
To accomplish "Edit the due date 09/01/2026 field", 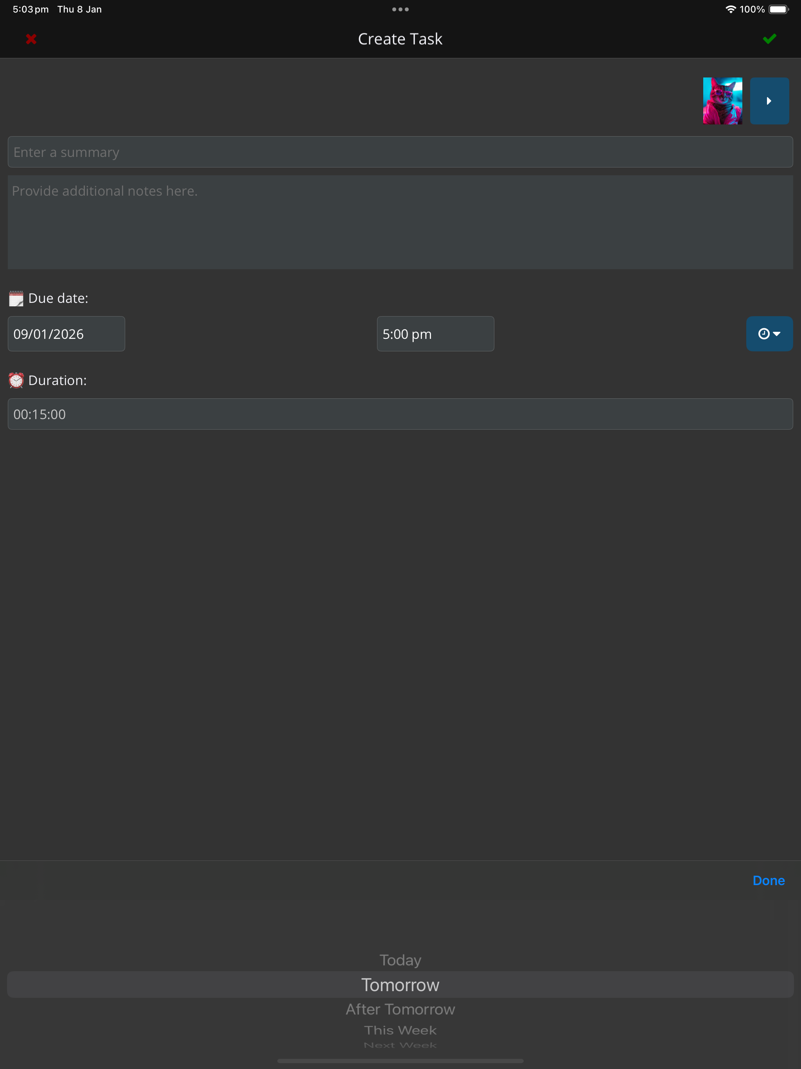I will pos(66,334).
